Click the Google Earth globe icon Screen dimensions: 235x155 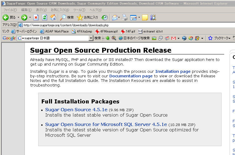[x=184, y=38]
